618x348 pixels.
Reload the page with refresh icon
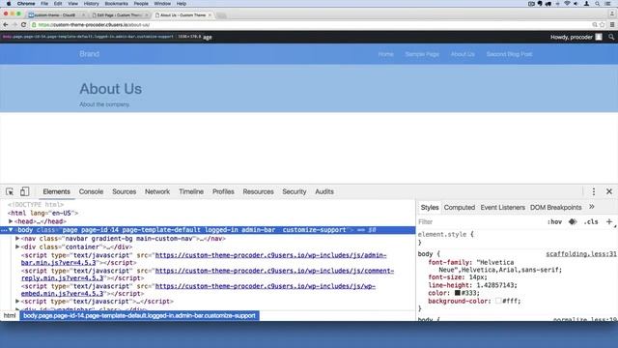click(23, 24)
